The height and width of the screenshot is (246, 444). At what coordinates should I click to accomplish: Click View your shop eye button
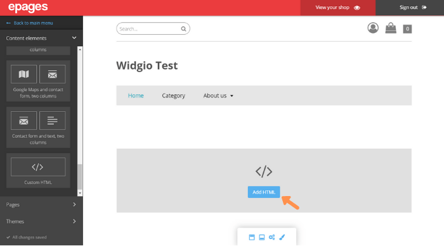coord(338,8)
